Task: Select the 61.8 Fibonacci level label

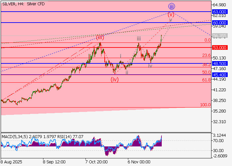Action: pos(206,80)
